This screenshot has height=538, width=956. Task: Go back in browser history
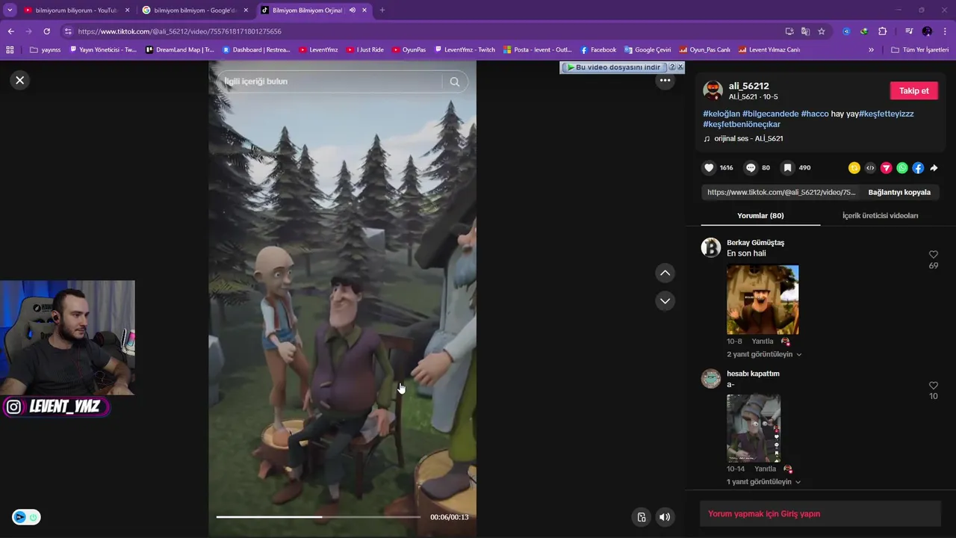pos(10,31)
